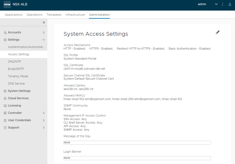
Task: Collapse the Settings section in sidebar
Action: [44, 40]
